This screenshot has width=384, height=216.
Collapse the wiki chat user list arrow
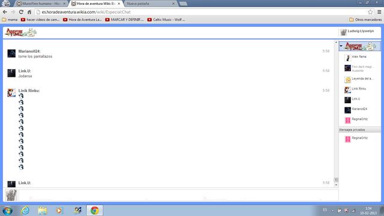(x=341, y=46)
